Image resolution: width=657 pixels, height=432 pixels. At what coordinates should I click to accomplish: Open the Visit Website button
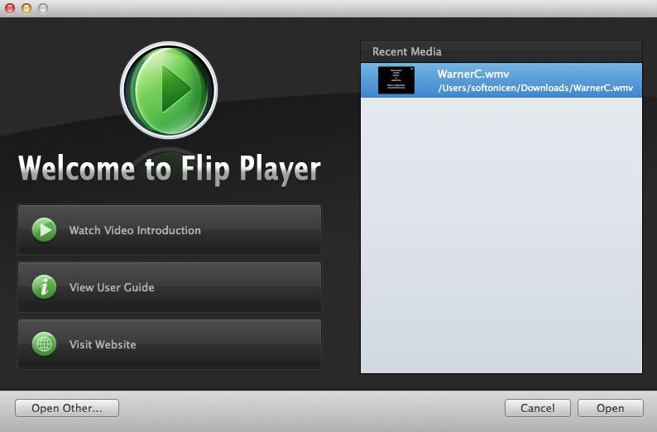(170, 344)
